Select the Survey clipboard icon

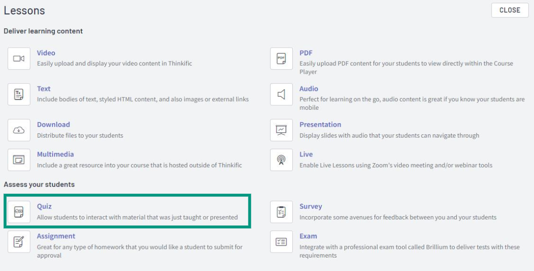click(x=281, y=212)
